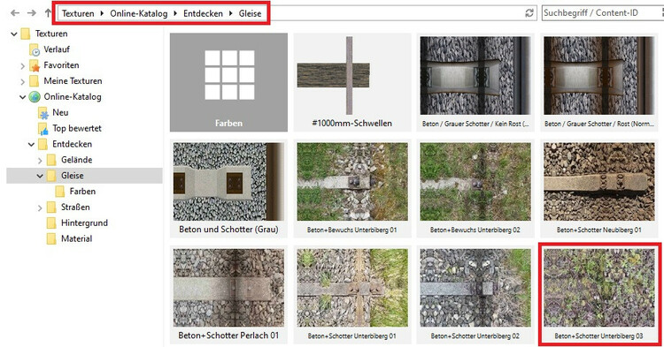Go up one level with the up arrow

tap(48, 13)
